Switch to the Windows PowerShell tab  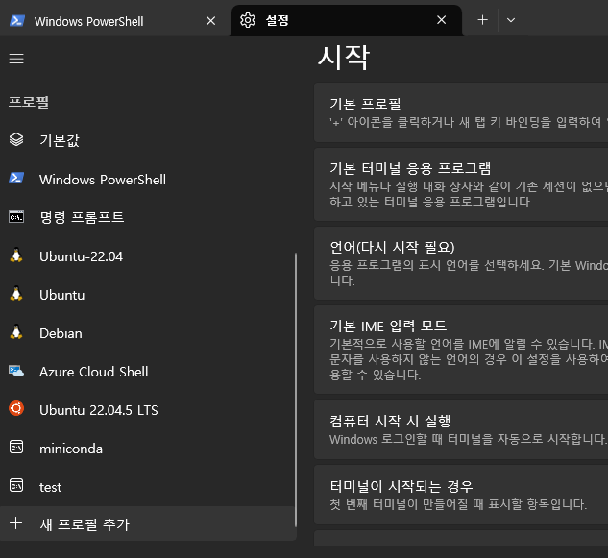click(113, 20)
